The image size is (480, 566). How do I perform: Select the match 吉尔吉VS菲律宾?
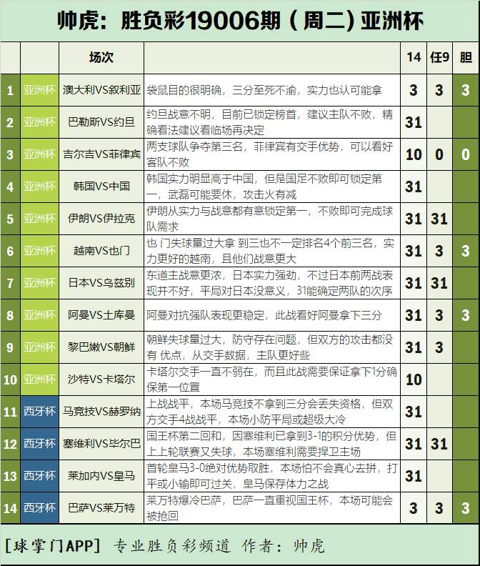(x=101, y=154)
